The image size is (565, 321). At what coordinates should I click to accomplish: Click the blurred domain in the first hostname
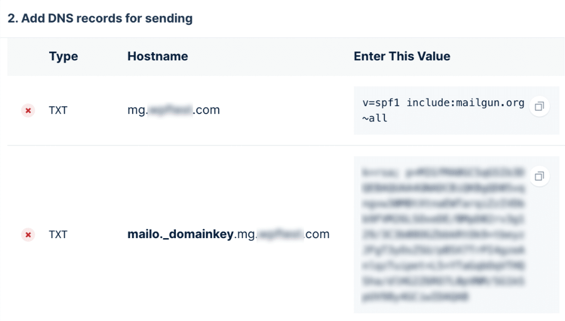coord(170,110)
